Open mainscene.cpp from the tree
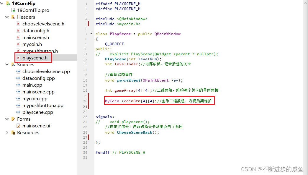 click(38, 92)
